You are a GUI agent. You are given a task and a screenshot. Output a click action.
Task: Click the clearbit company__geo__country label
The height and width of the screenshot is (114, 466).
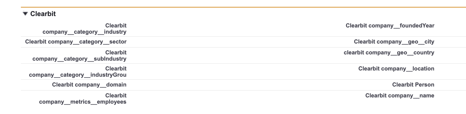(389, 53)
